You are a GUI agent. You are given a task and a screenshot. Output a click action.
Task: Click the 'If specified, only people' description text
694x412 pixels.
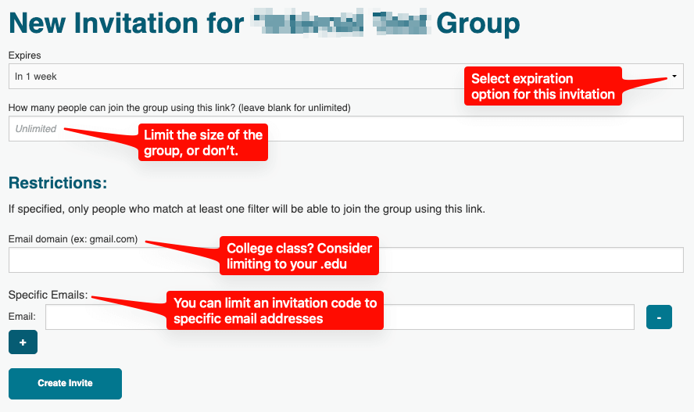point(246,209)
